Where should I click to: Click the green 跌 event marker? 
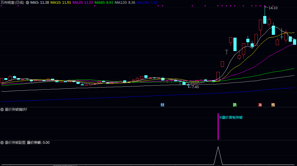coord(235,105)
